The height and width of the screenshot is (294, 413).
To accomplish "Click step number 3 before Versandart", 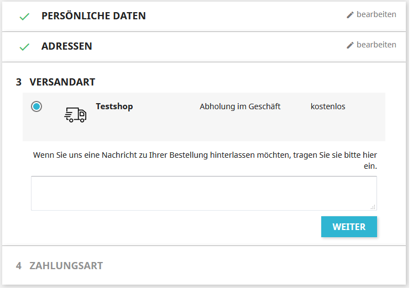I will 19,82.
